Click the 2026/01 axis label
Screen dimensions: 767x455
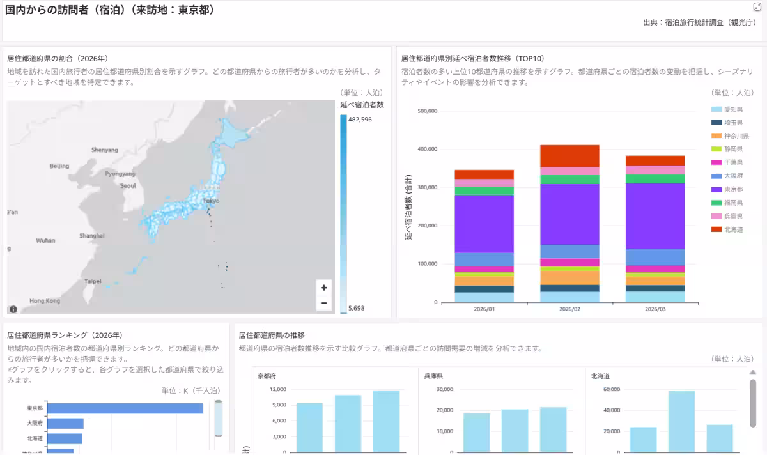484,309
